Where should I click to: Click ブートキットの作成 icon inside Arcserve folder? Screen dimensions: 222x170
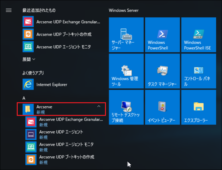31,159
